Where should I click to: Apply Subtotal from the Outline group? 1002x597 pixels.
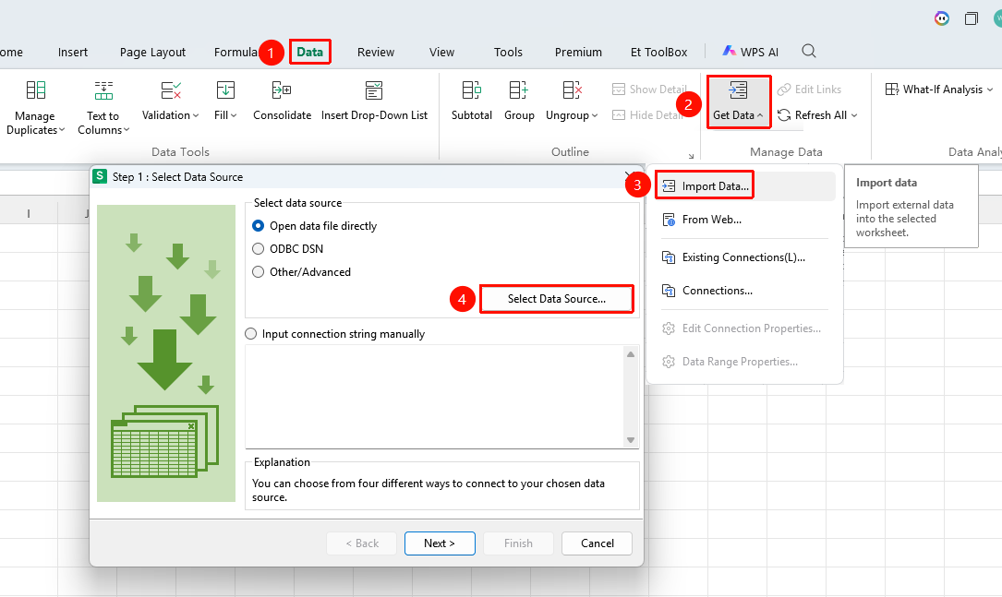tap(472, 90)
